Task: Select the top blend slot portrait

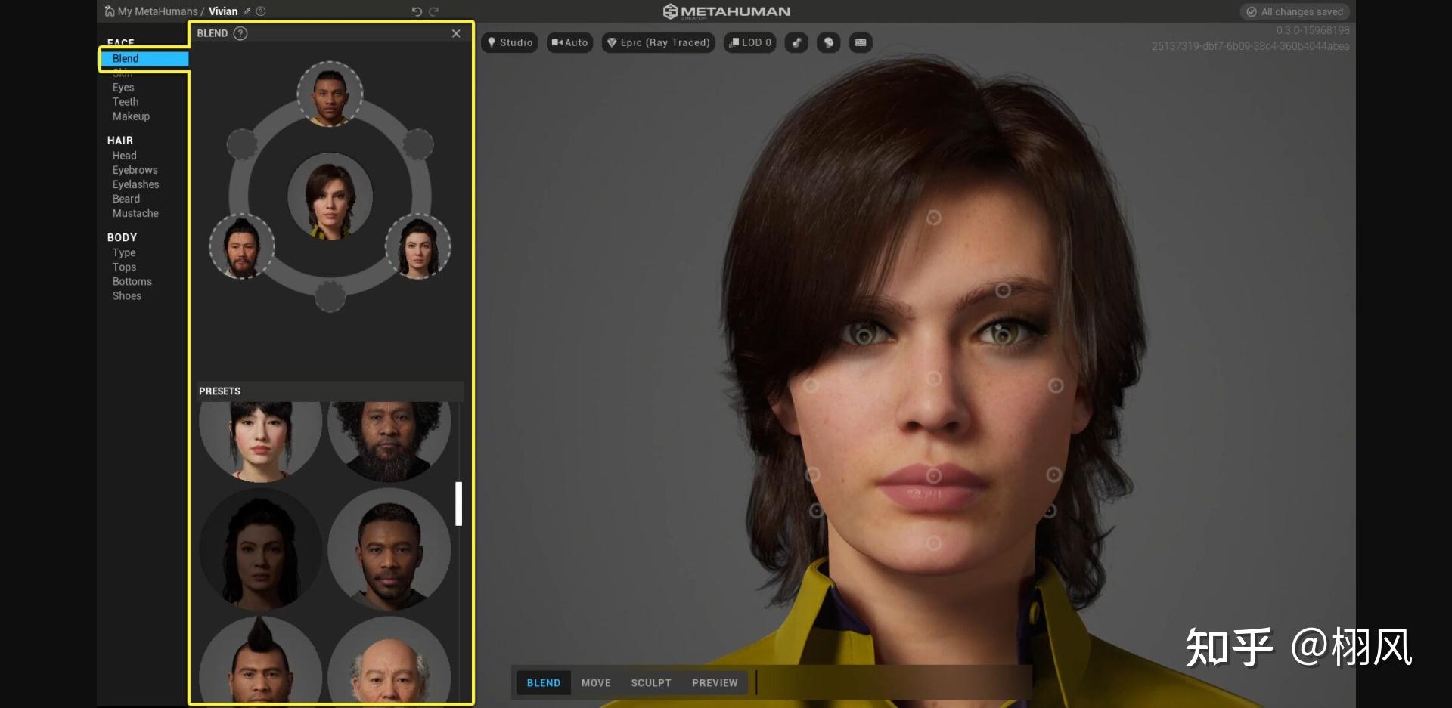Action: coord(330,94)
